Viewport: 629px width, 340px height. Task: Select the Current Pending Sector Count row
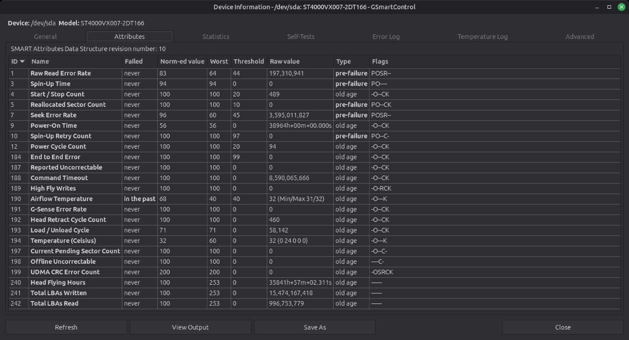[x=315, y=251]
